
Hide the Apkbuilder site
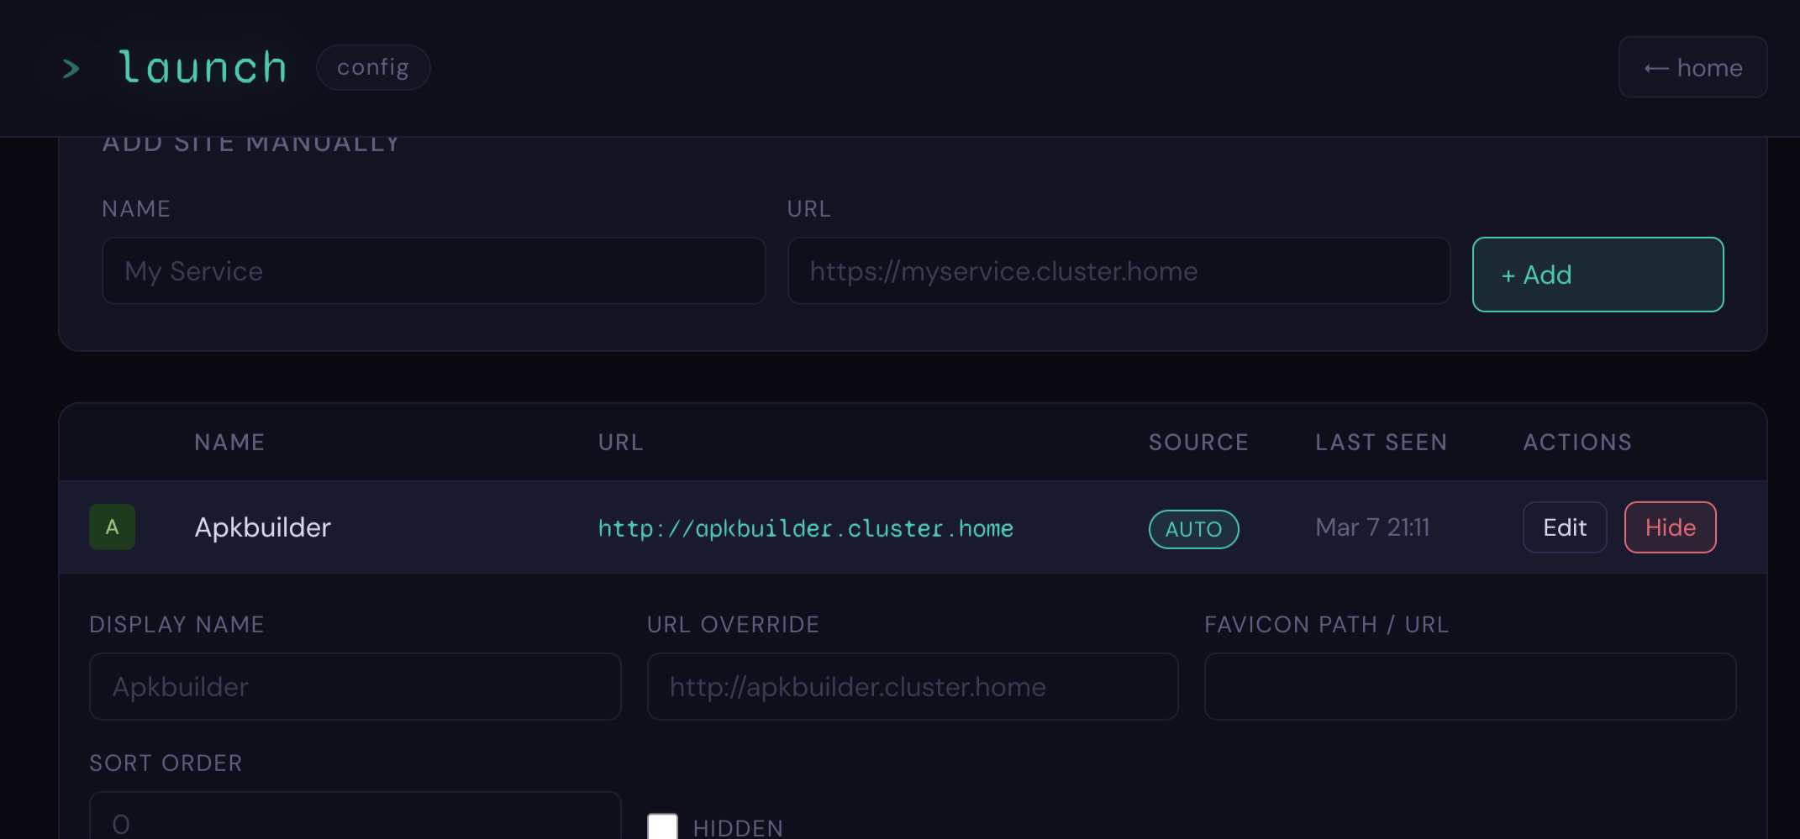point(1670,527)
